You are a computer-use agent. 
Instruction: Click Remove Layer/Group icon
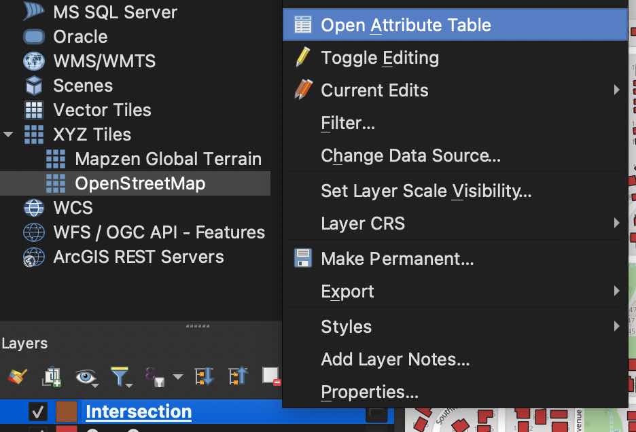270,376
